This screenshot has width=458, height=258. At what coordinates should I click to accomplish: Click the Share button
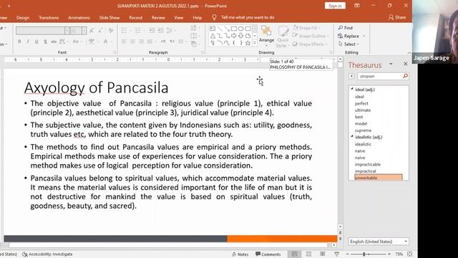click(397, 17)
